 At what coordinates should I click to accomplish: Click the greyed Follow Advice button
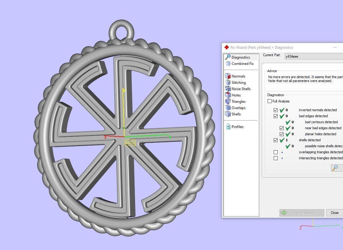pos(302,213)
